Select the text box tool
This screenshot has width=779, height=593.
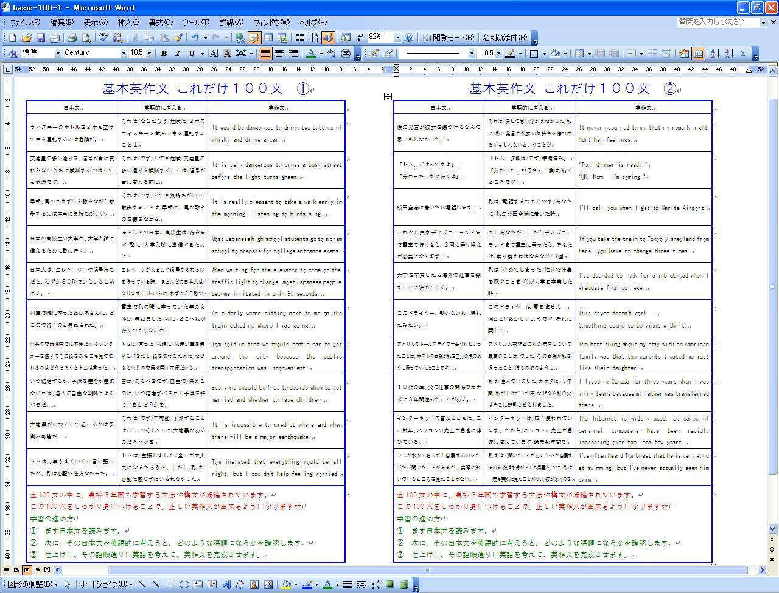tap(197, 585)
